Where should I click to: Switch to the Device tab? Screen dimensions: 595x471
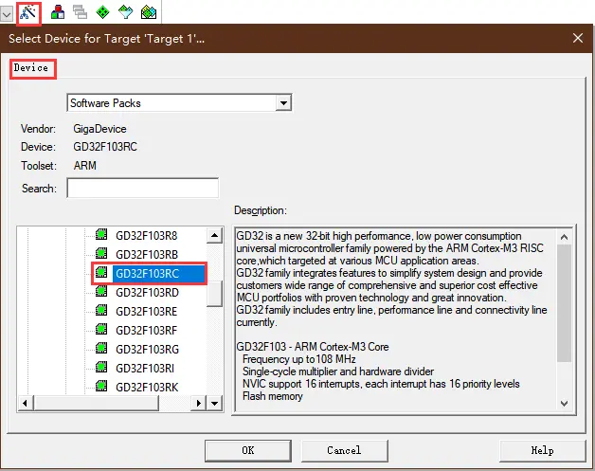[31, 68]
